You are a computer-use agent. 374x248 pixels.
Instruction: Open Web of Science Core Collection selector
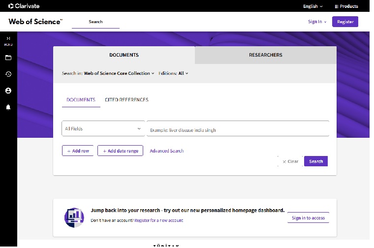[119, 73]
